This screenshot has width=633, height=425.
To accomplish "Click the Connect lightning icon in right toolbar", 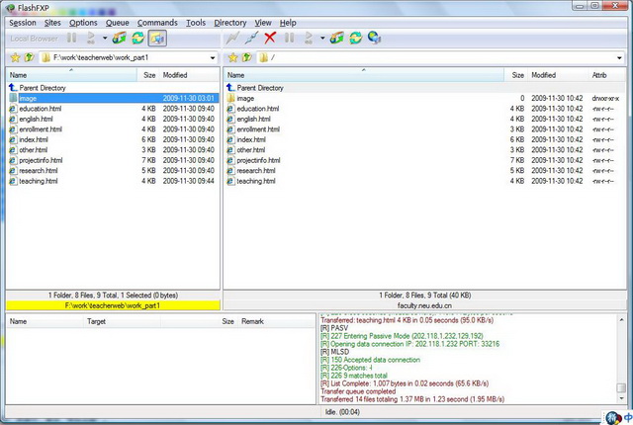I will [232, 39].
